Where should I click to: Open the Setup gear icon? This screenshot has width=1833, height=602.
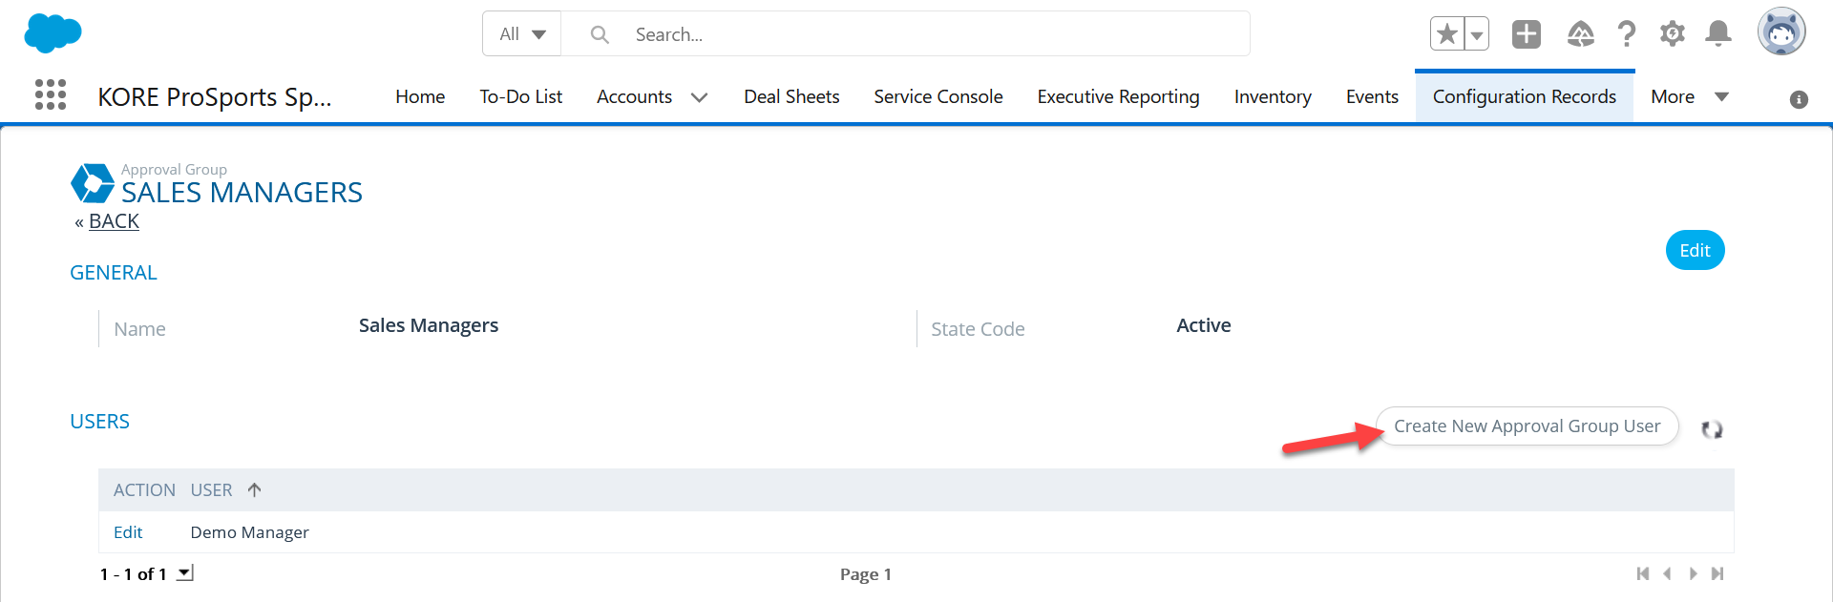coord(1672,34)
